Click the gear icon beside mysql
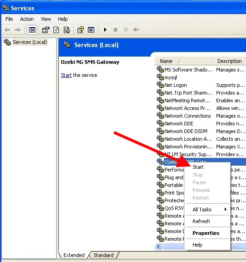Viewport: 246px width, 262px height. click(x=160, y=77)
